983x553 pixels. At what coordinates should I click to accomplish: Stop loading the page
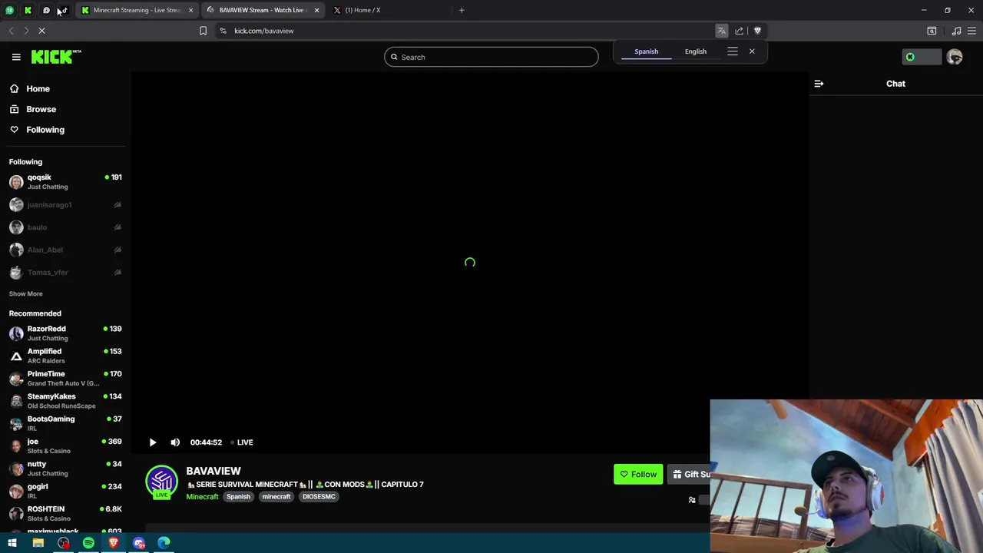42,31
